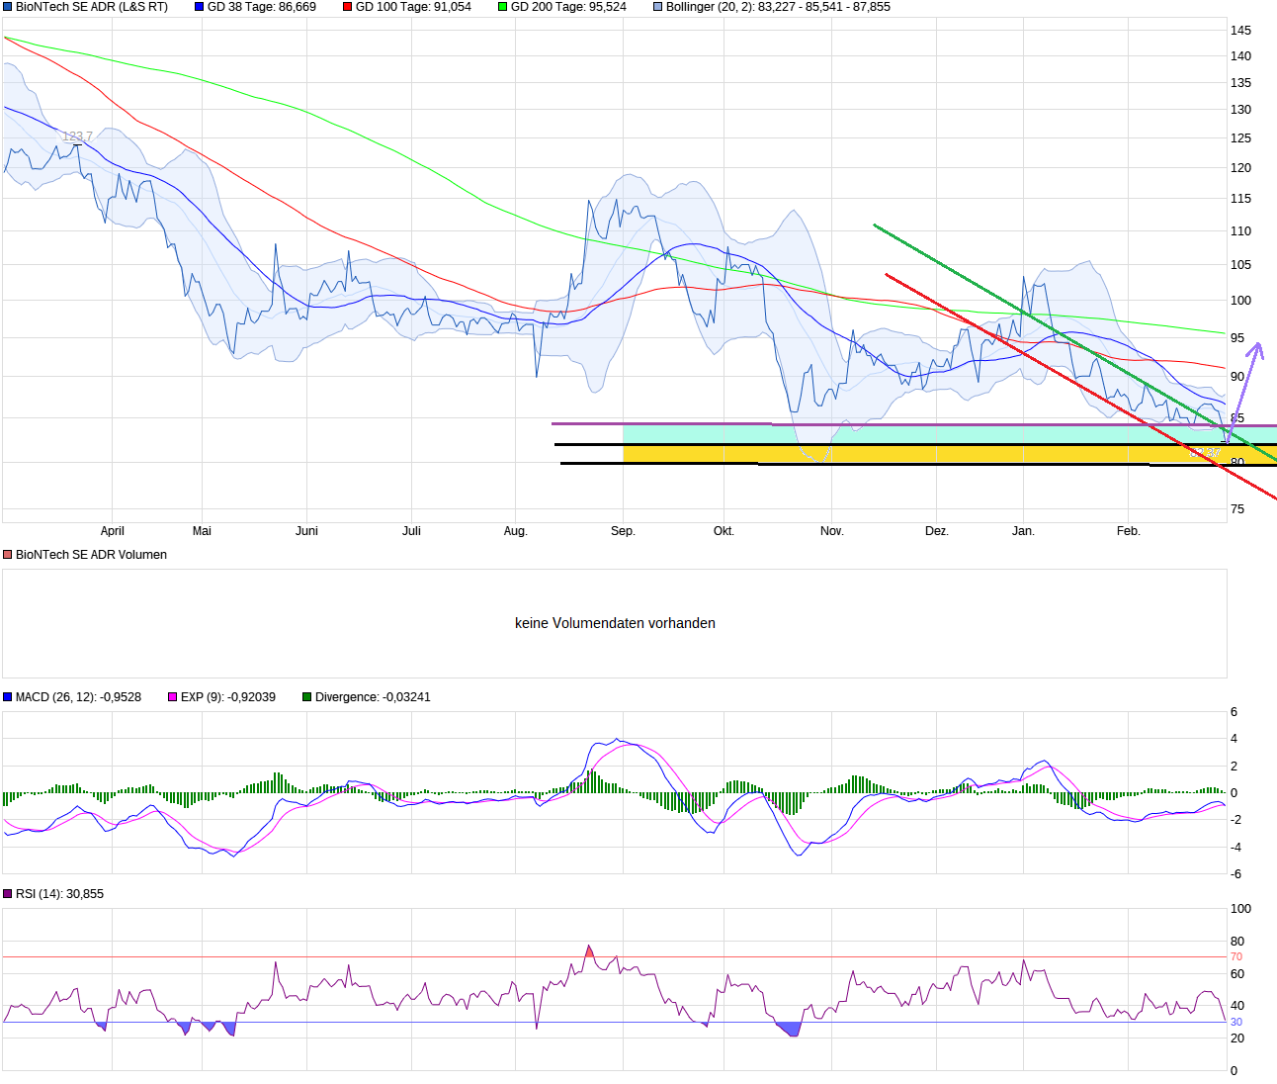Click the 90 value on the price axis
Viewport: 1277px width, 1084px height.
(x=1237, y=377)
